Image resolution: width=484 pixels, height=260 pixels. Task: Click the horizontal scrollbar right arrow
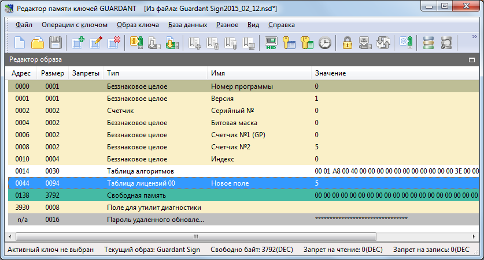click(x=474, y=236)
